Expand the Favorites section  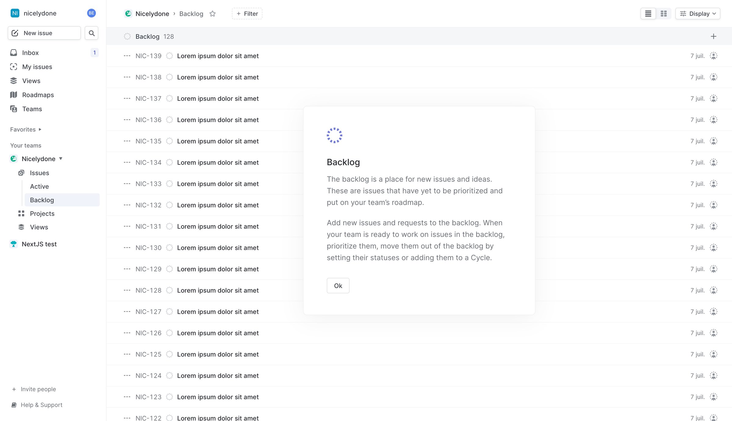[x=26, y=129]
